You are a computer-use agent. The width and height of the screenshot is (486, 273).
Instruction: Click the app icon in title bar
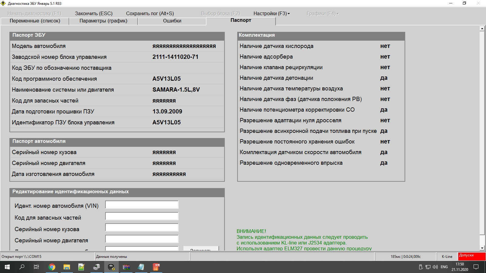click(x=3, y=3)
